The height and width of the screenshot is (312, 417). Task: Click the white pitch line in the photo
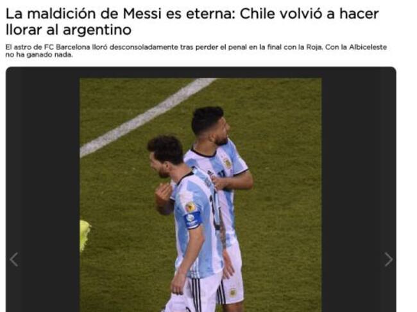146,118
